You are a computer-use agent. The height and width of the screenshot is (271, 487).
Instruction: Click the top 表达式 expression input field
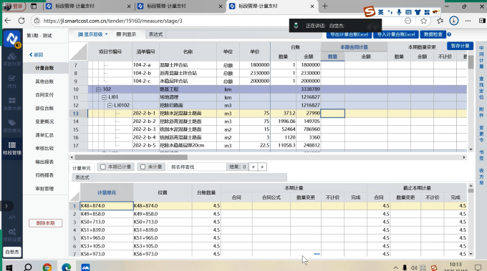coord(243,34)
